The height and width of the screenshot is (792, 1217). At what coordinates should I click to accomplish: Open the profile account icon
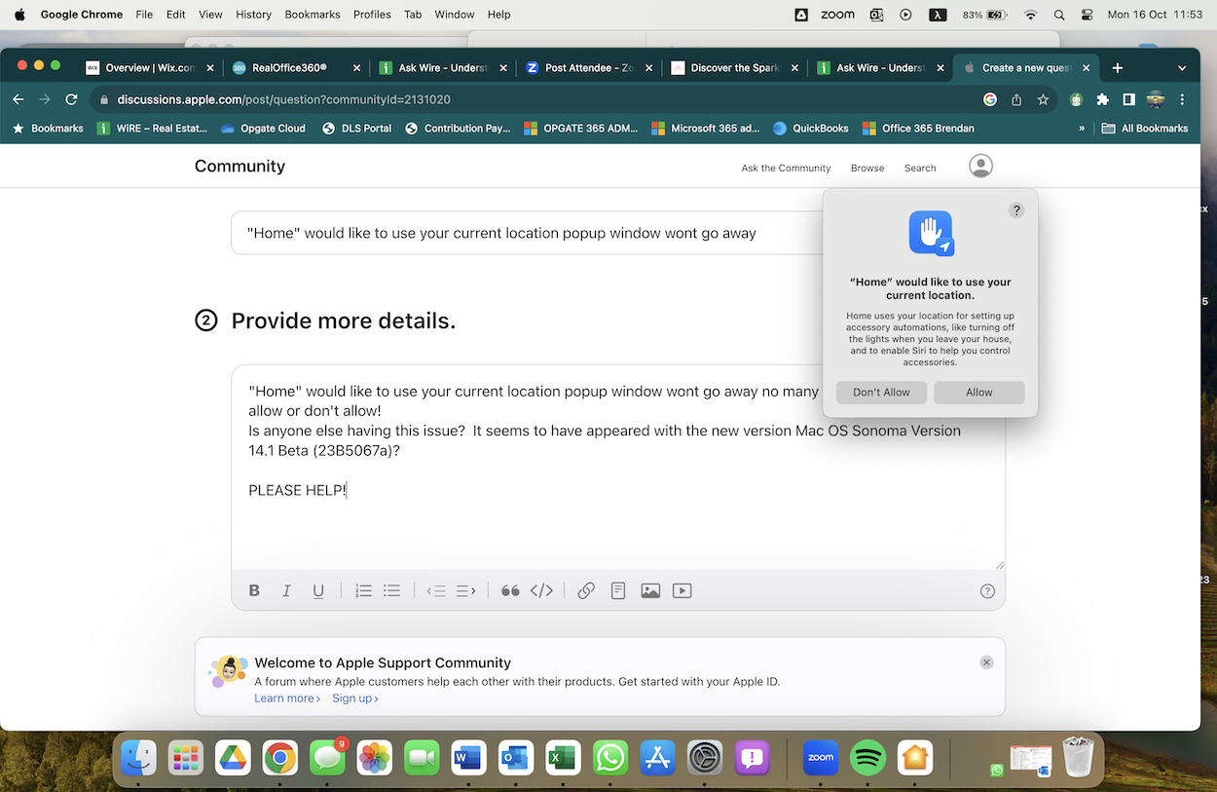click(980, 166)
